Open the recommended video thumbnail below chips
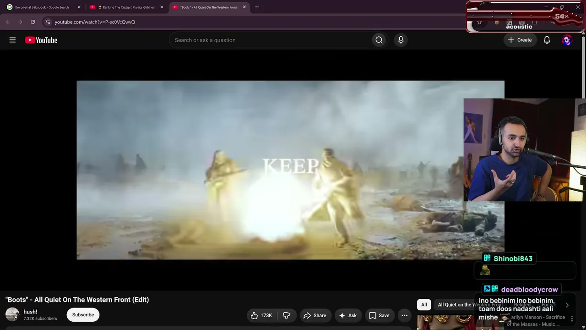The height and width of the screenshot is (330, 586). tap(460, 323)
